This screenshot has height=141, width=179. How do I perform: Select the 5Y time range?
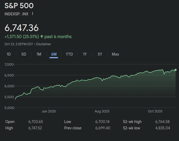coord(100,54)
